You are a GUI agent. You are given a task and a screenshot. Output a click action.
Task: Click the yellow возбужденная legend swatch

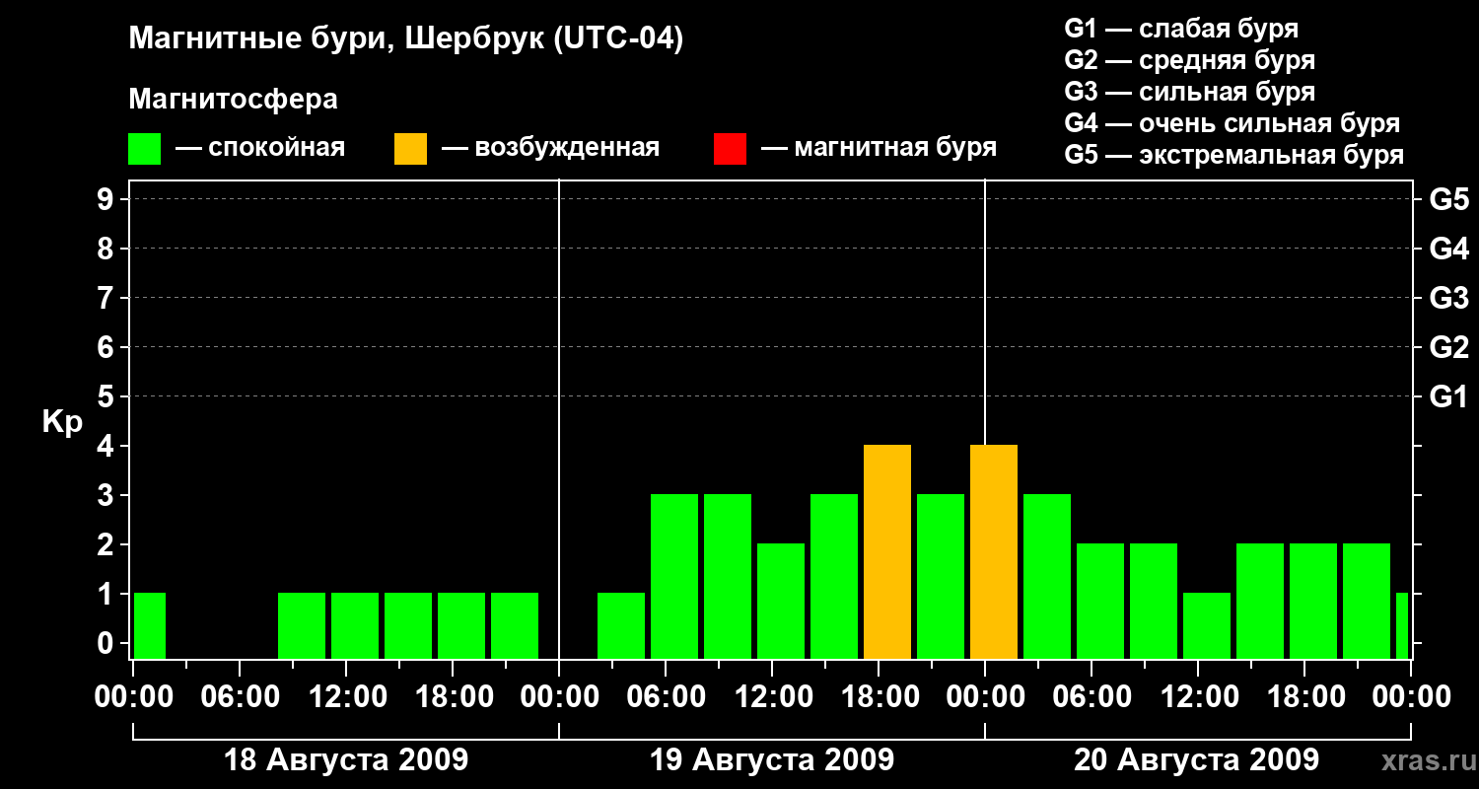pyautogui.click(x=410, y=149)
